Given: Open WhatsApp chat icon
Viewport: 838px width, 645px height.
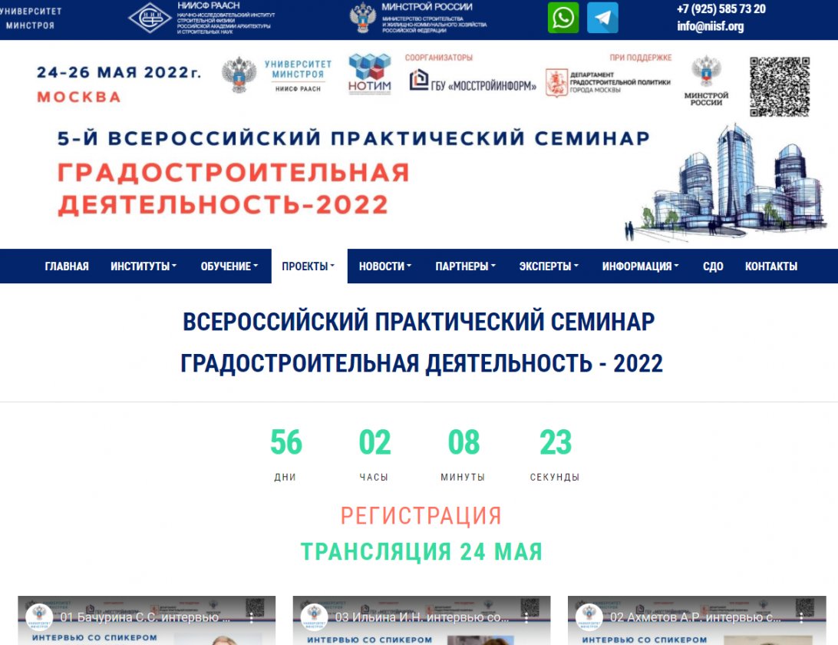Looking at the screenshot, I should point(563,18).
